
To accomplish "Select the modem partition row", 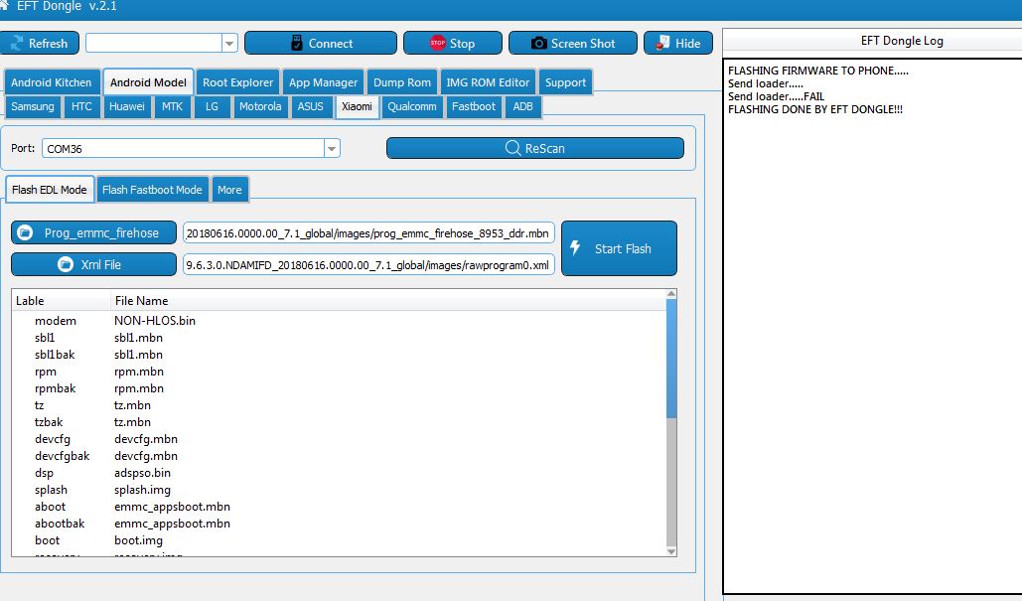I will 339,321.
